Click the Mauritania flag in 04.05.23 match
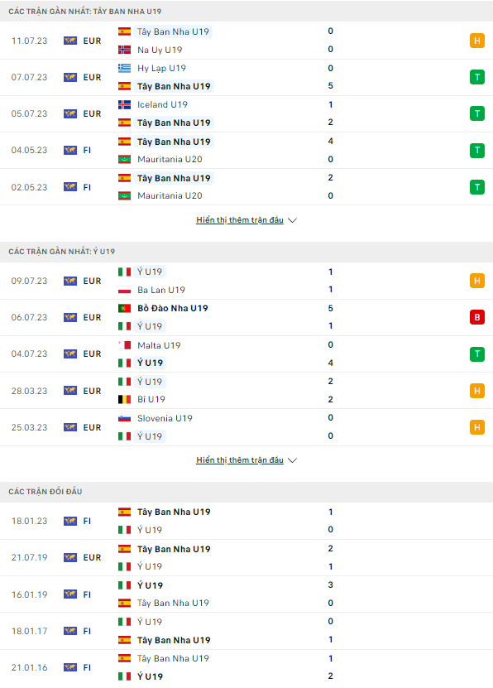Screen dimensions: 493x688 pos(124,159)
